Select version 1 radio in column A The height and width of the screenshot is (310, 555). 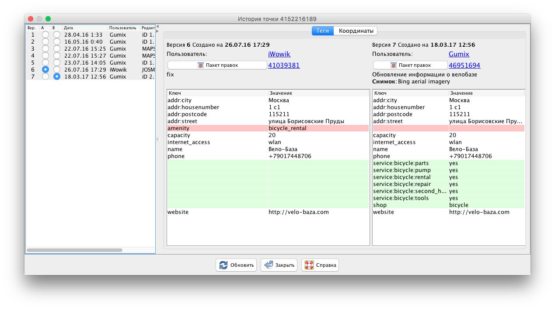(45, 34)
